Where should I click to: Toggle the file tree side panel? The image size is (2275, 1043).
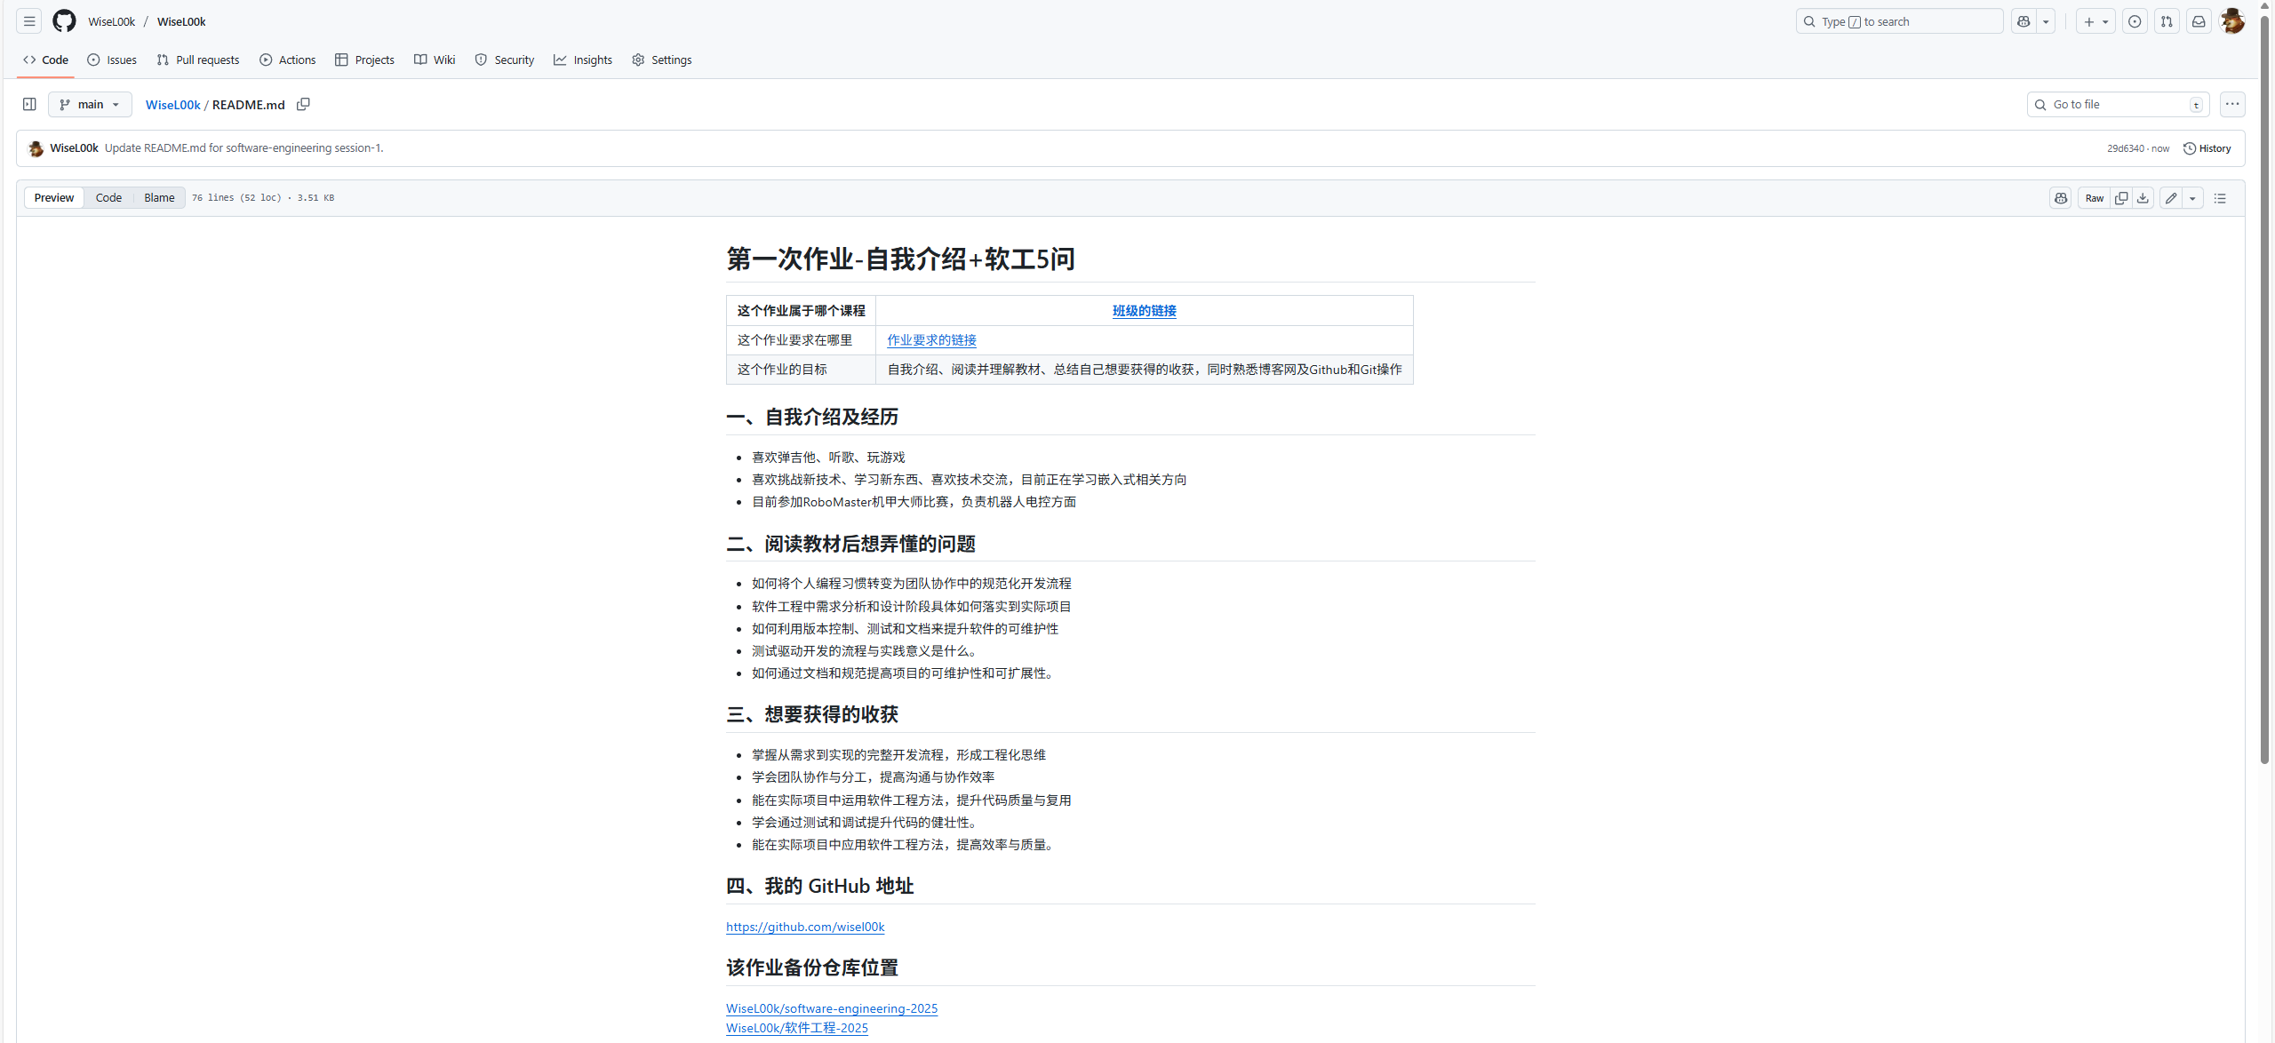tap(29, 105)
